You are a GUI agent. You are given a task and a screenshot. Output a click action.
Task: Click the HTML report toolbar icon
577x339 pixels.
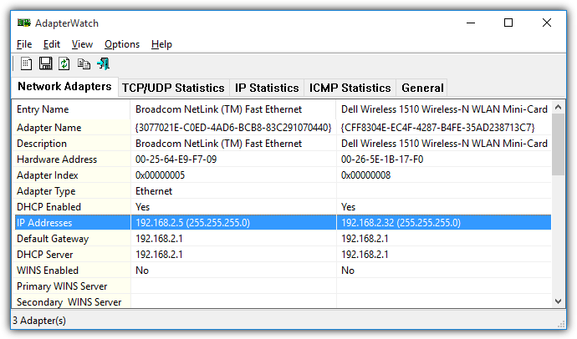tap(26, 63)
